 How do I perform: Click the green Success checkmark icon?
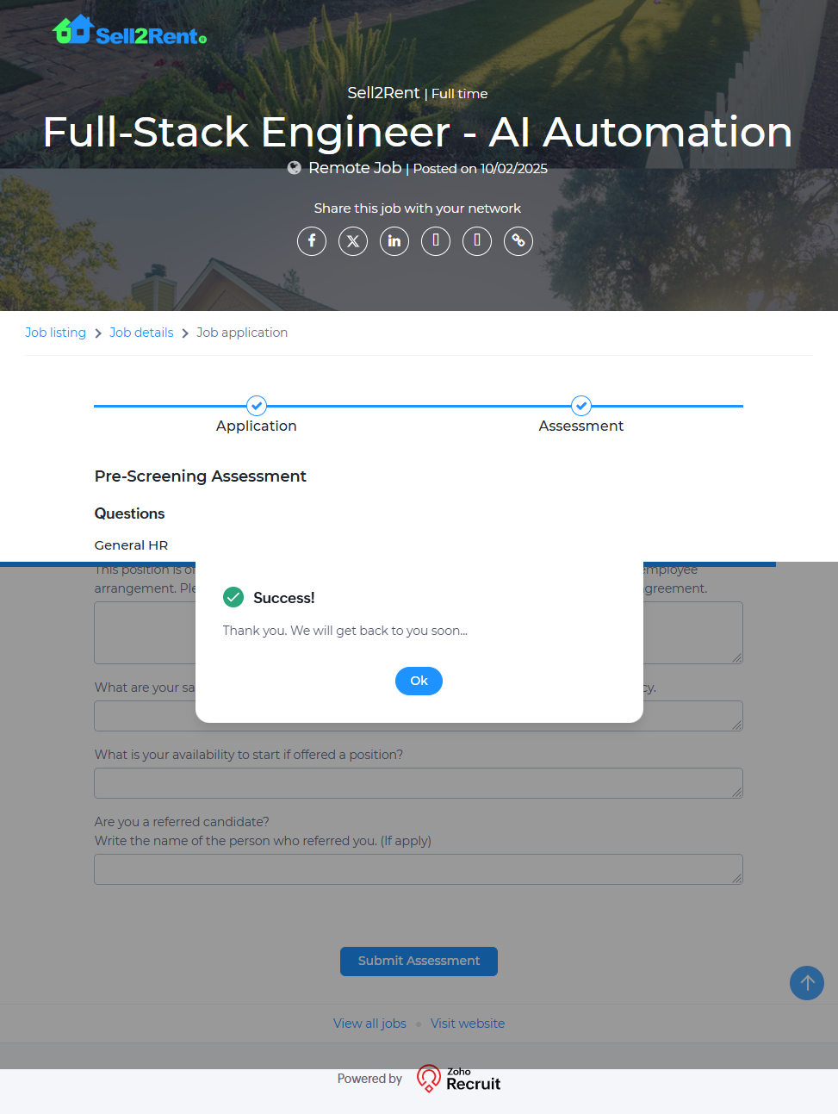click(x=233, y=597)
